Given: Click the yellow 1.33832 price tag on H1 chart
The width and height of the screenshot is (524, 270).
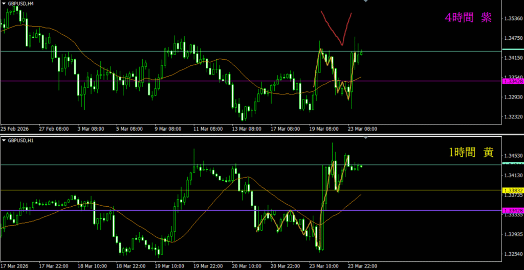Looking at the screenshot, I should 513,190.
